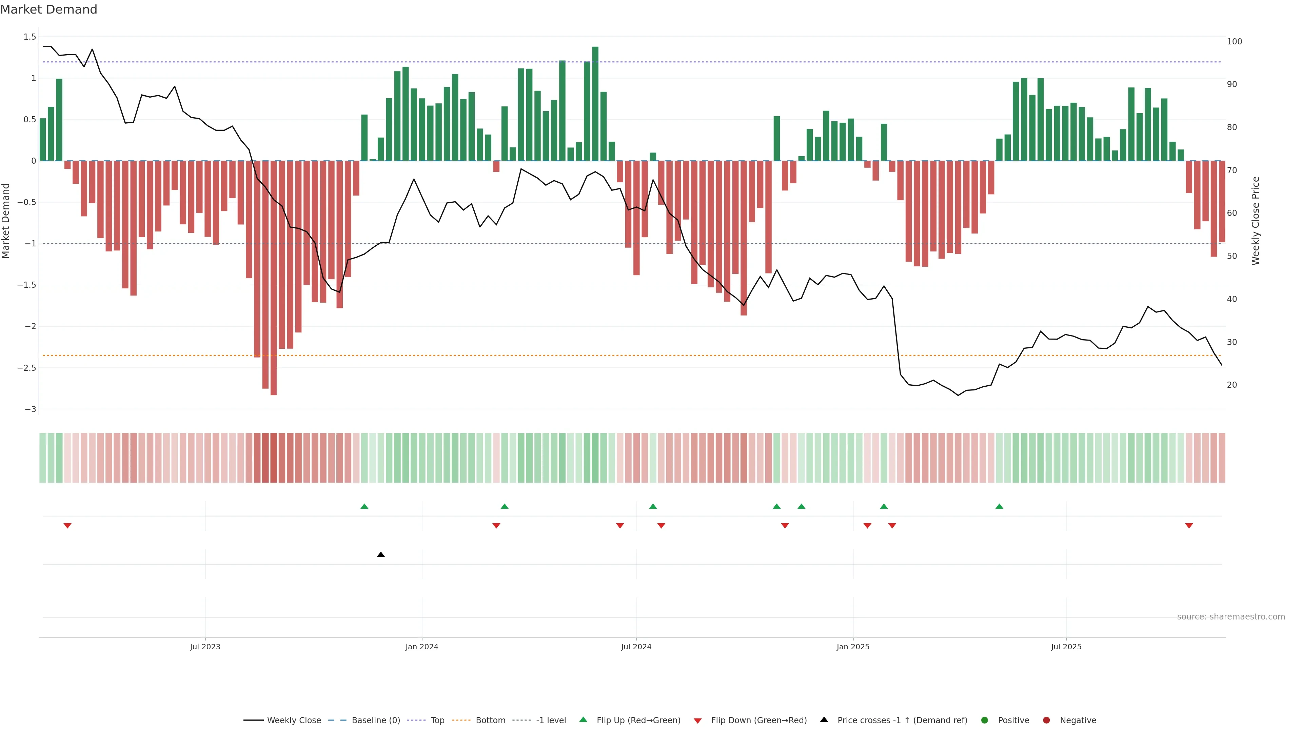Click the rightmost red Flip Down triangle marker
This screenshot has height=732, width=1302.
pyautogui.click(x=1189, y=526)
